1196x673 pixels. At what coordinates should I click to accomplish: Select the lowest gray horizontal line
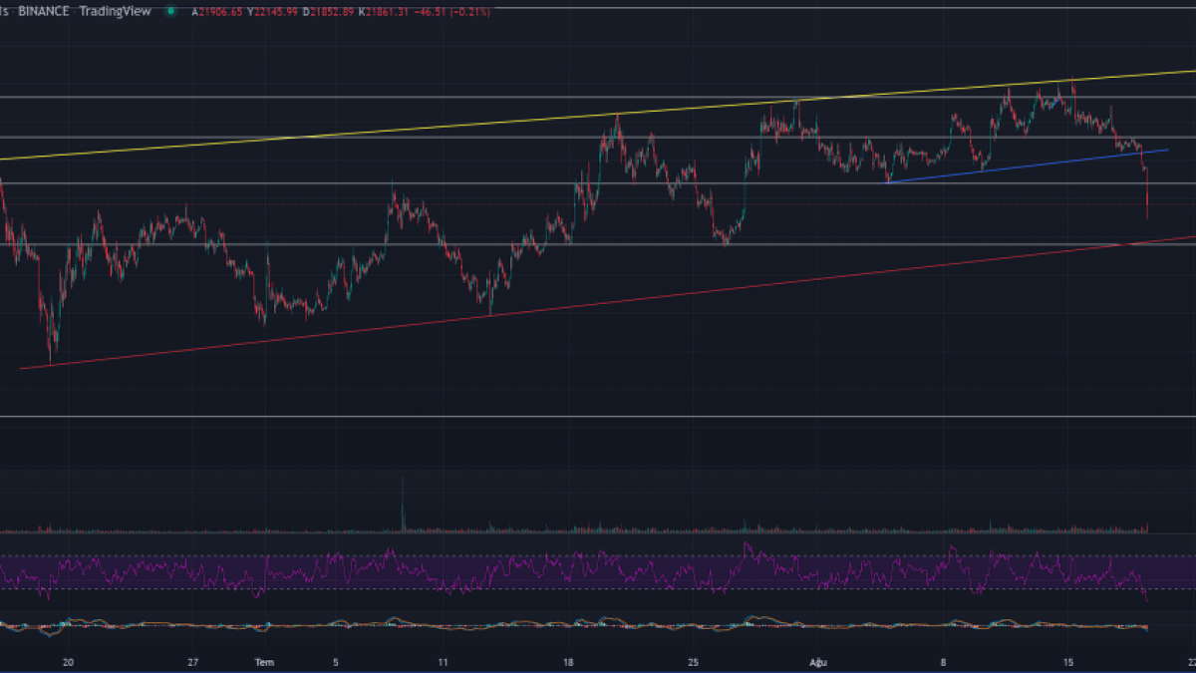pyautogui.click(x=598, y=417)
